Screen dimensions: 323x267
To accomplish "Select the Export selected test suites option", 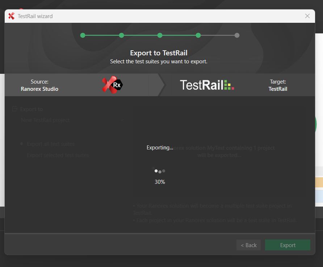I will click(x=58, y=155).
